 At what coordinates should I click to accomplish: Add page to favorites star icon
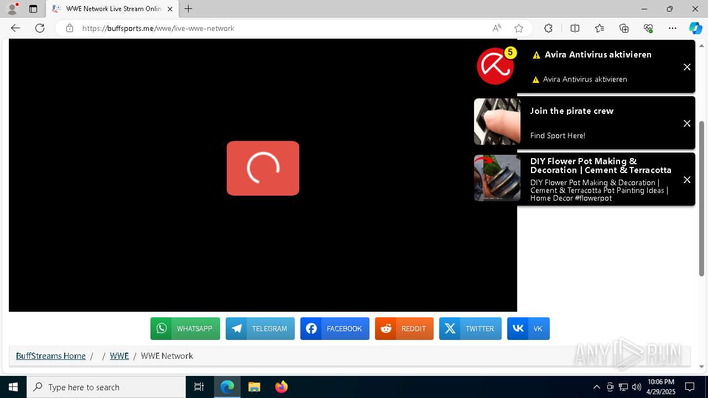pyautogui.click(x=518, y=28)
